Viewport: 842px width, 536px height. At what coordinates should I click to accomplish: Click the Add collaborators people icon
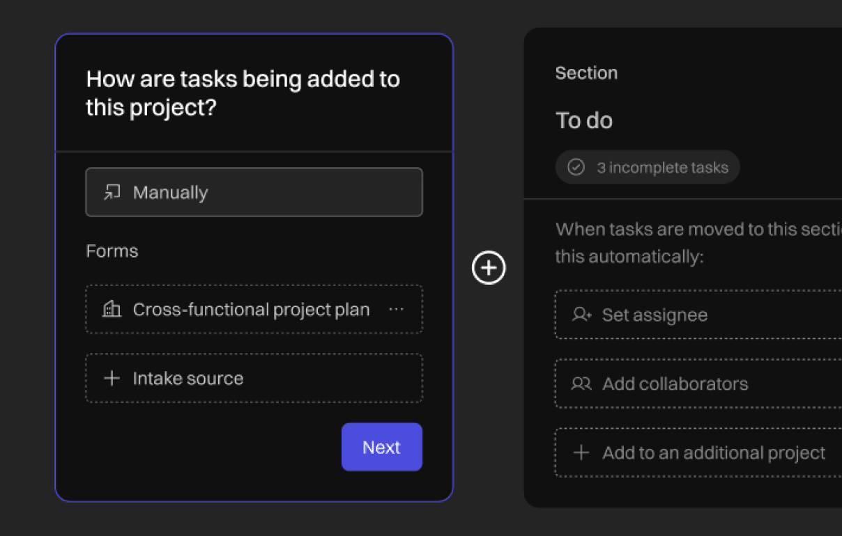pos(581,384)
